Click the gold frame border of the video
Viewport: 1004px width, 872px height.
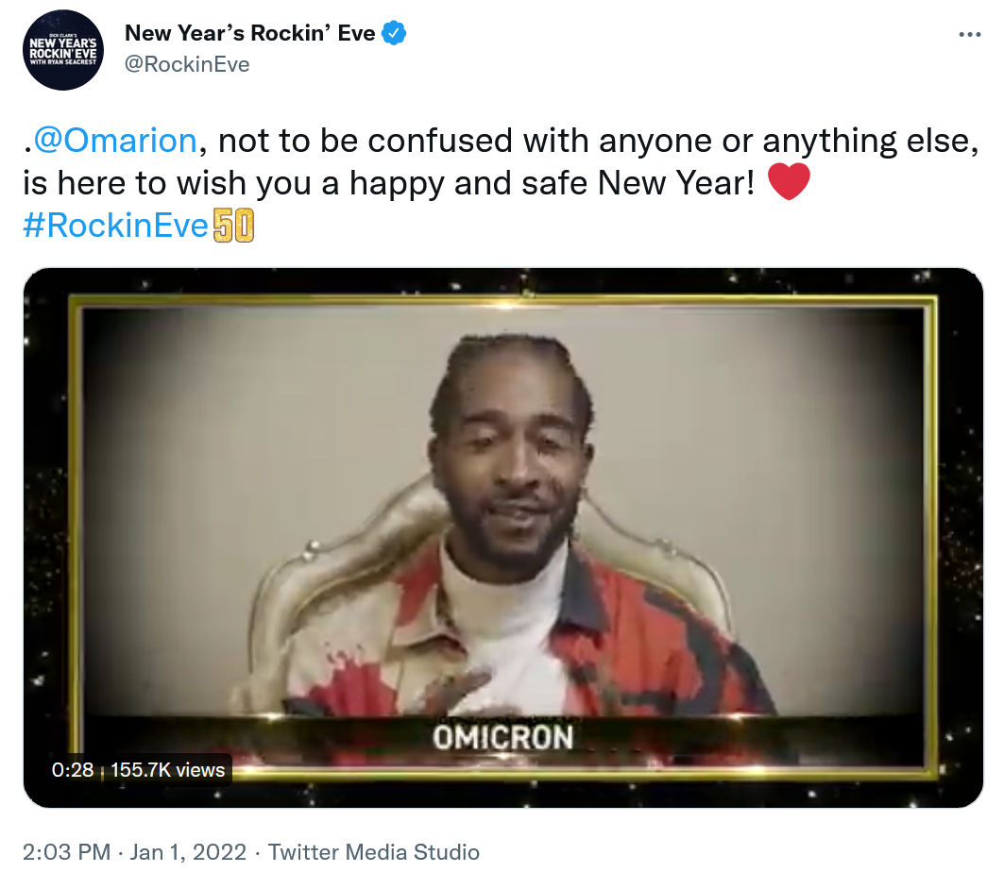[x=503, y=300]
